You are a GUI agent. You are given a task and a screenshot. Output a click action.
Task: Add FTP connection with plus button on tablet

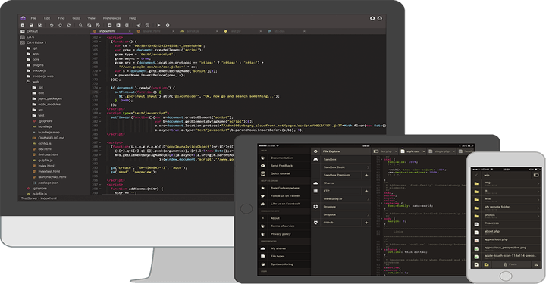[366, 191]
